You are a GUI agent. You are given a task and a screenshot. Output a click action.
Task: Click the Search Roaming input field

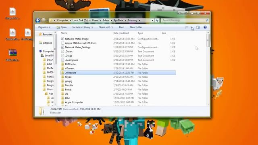(x=183, y=21)
